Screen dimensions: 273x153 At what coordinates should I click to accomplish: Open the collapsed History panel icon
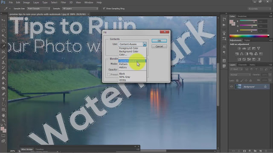(224, 19)
